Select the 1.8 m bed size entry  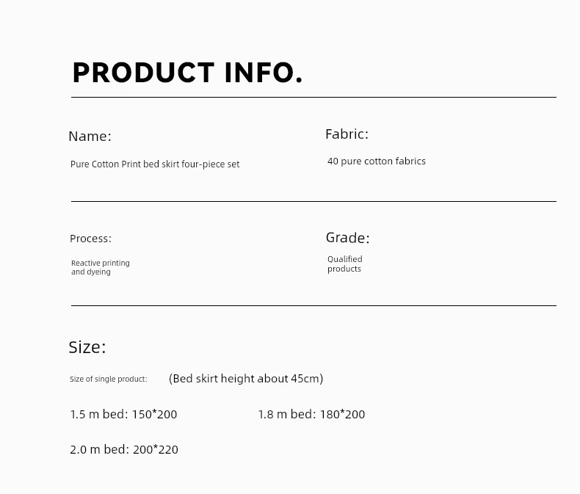click(x=311, y=414)
